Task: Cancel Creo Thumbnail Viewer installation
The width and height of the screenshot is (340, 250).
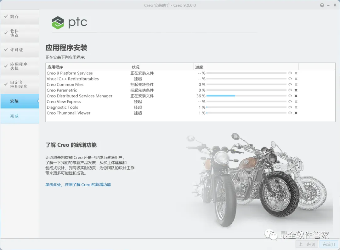Action: 296,113
